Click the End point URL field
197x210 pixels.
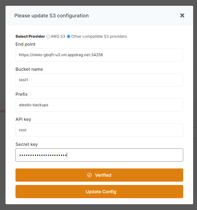point(99,55)
